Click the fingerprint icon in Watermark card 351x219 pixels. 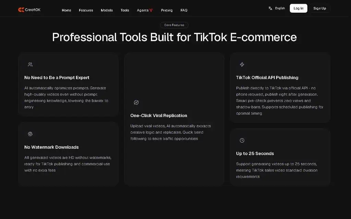coord(30,134)
